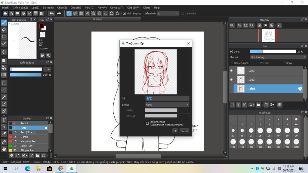Click OK in Thuộc tính lớp dialog
Image resolution: width=308 pixels, height=173 pixels.
point(175,131)
